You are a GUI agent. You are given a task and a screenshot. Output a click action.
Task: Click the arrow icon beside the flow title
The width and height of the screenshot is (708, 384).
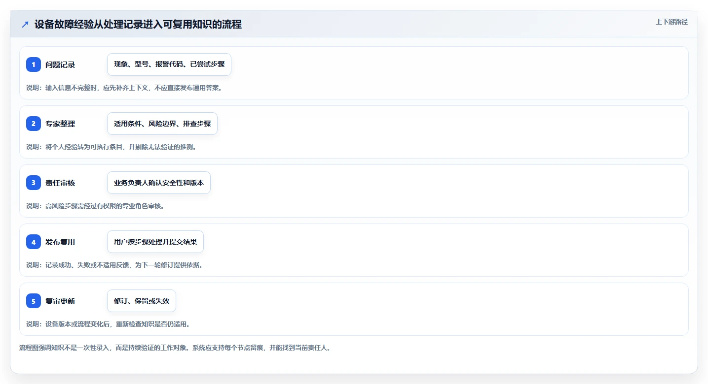(25, 25)
